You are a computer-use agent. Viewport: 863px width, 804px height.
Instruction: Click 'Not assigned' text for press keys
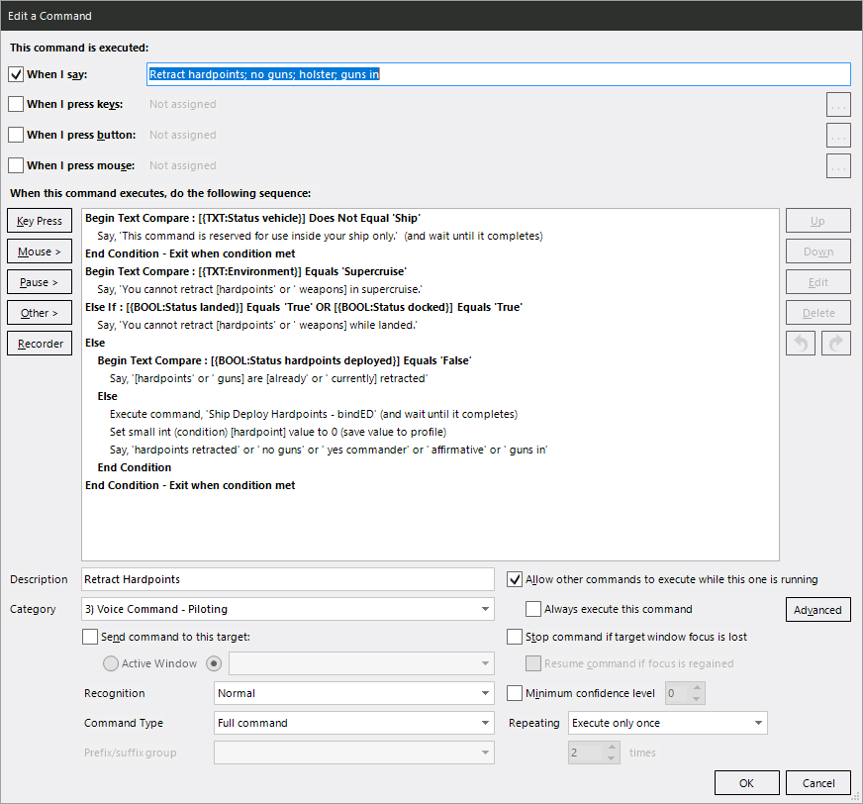click(183, 104)
